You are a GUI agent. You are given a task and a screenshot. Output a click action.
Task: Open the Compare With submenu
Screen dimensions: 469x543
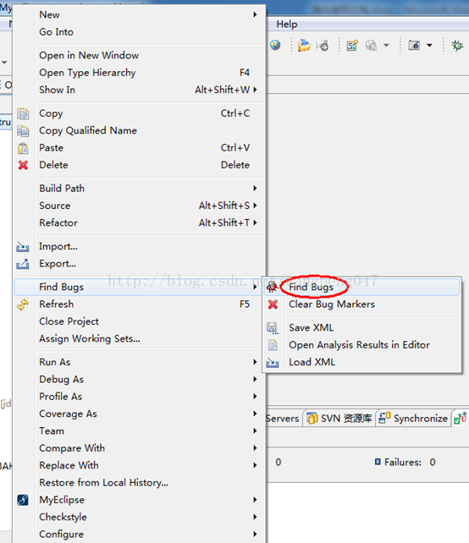pyautogui.click(x=140, y=448)
